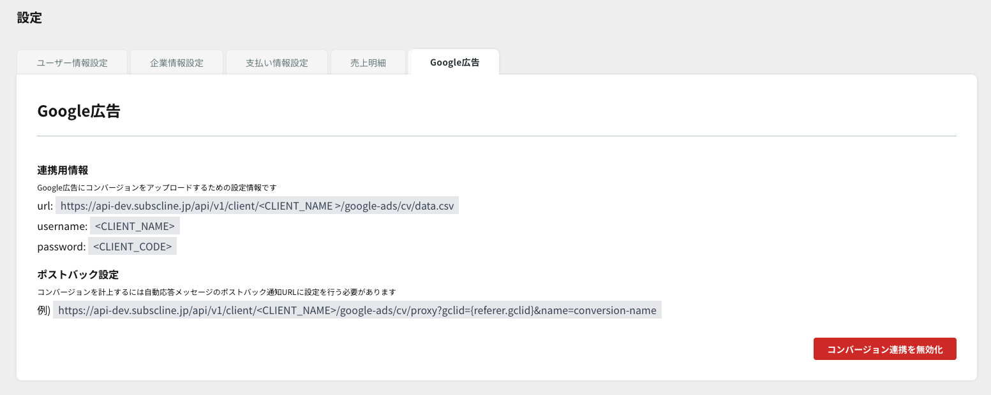This screenshot has width=991, height=395.
Task: Click the 連携用情報 section heading
Action: tap(63, 170)
